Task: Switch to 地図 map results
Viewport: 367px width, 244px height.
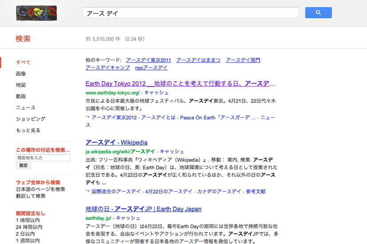Action: (x=21, y=85)
